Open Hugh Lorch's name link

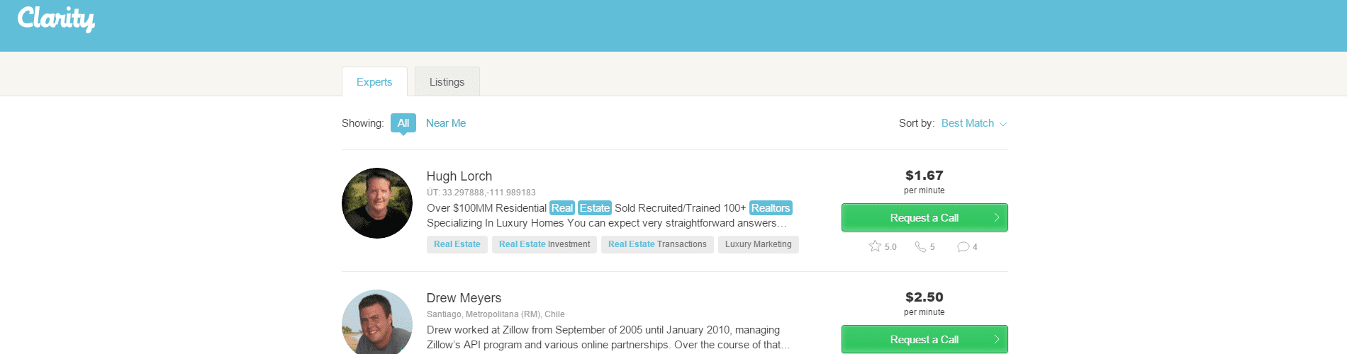[459, 176]
